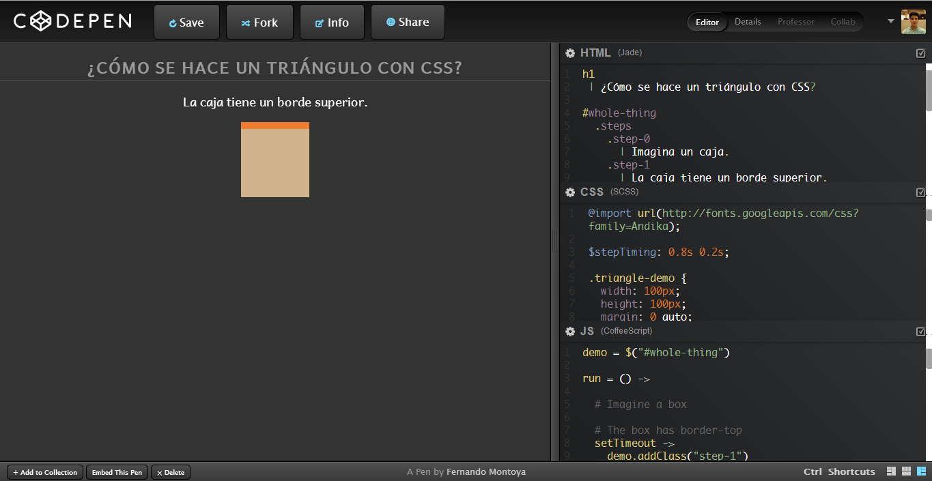The image size is (932, 481).
Task: Toggle the HTML panel checkbox
Action: point(921,53)
